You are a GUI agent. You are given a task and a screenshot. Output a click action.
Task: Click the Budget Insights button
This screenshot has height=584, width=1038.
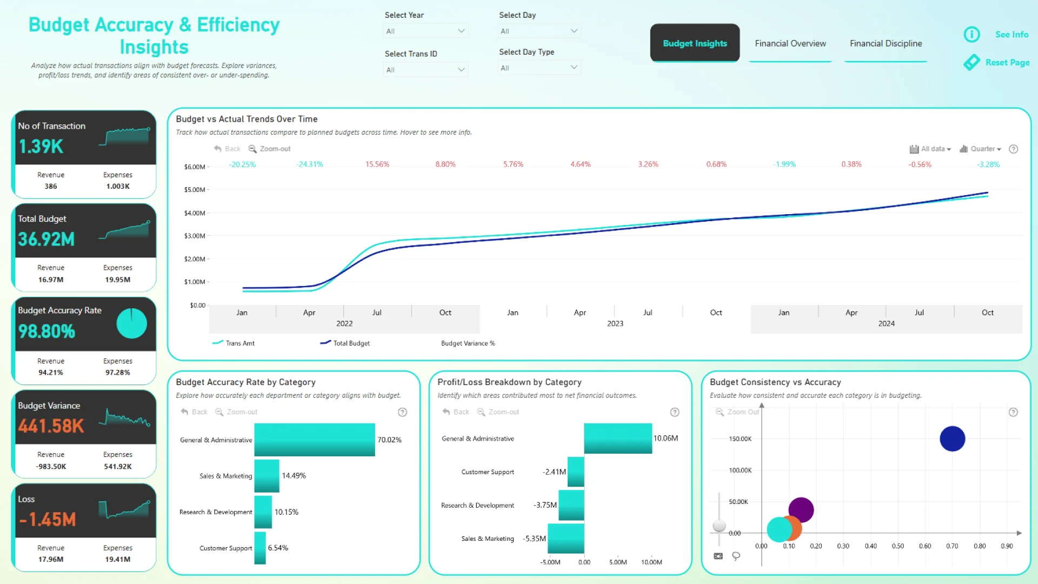[x=695, y=43]
